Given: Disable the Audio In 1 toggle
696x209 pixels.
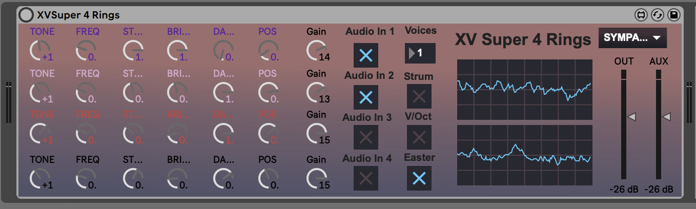Looking at the screenshot, I should 366,56.
